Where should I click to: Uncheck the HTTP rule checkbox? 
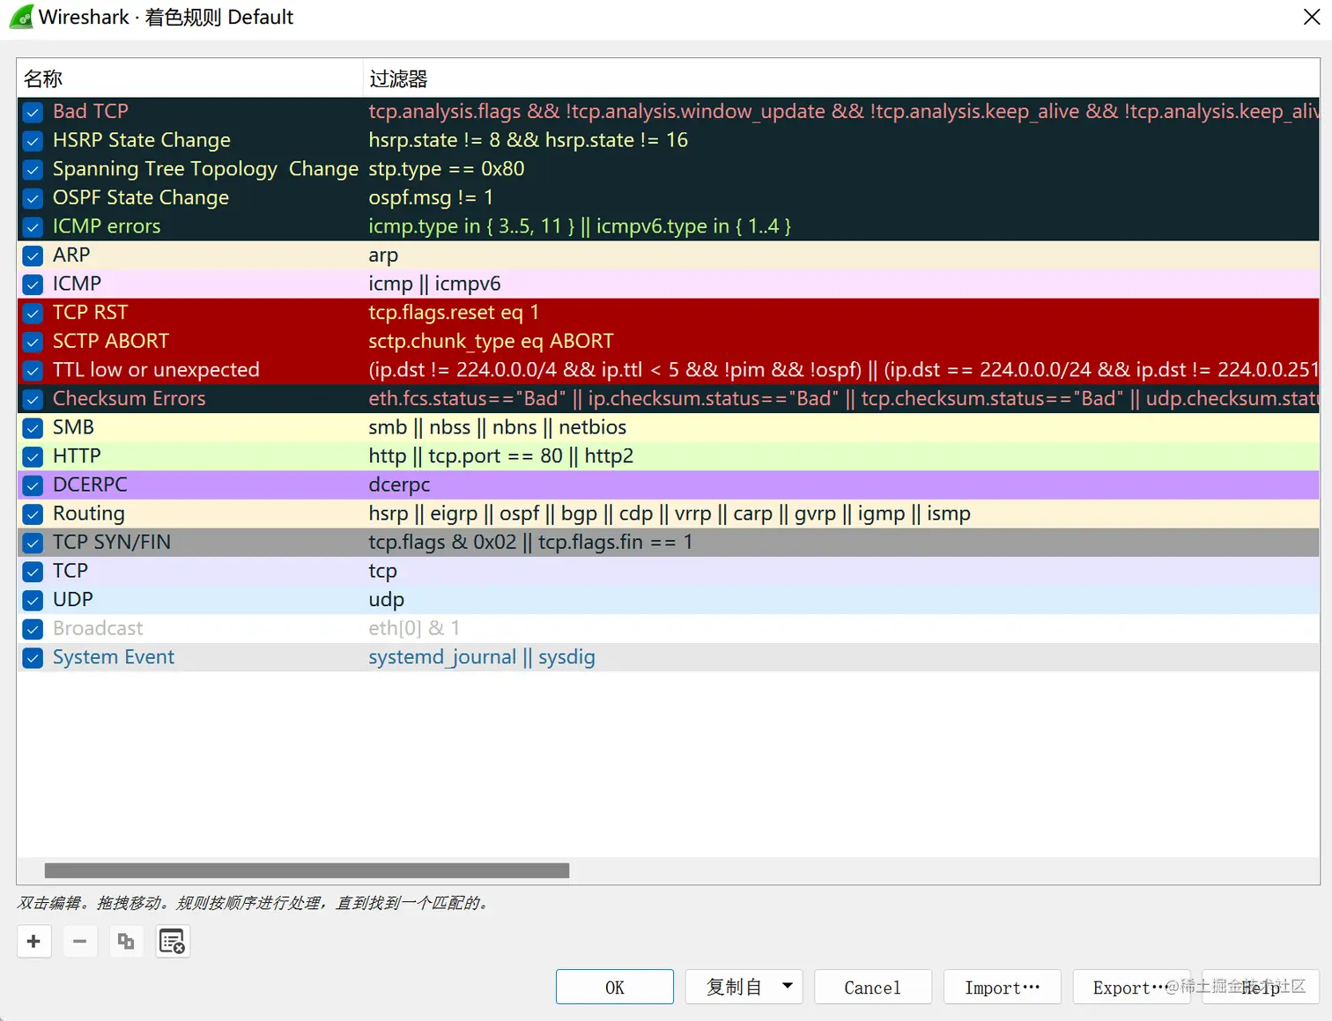click(33, 456)
